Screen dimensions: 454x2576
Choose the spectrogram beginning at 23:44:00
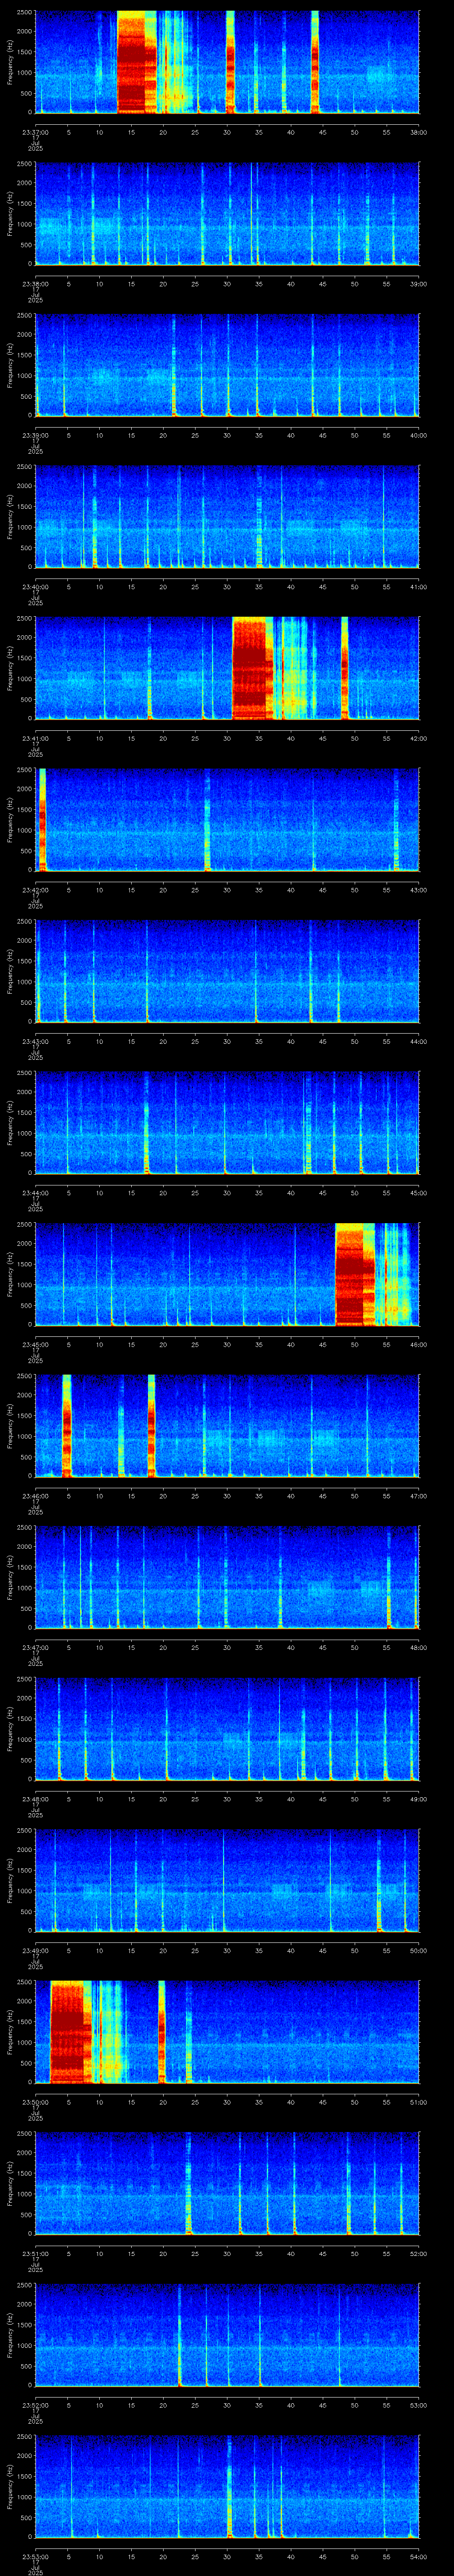227,1123
